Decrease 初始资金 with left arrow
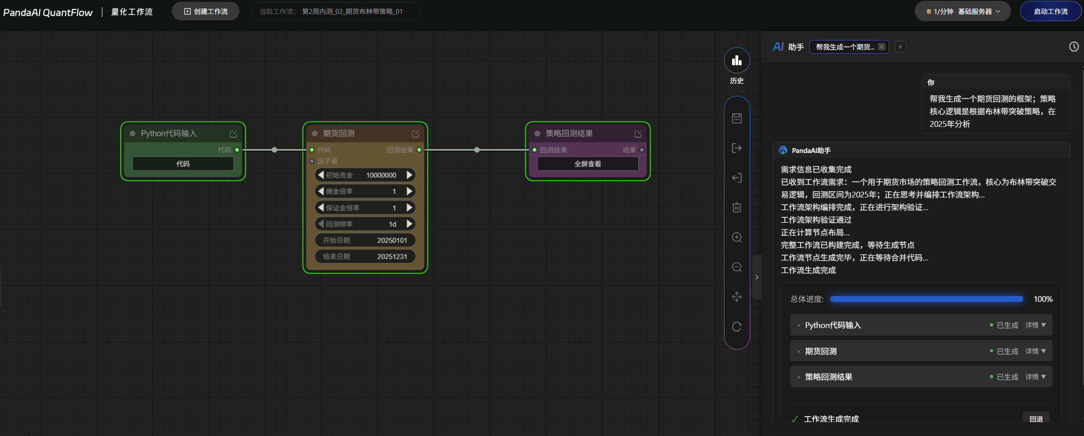The height and width of the screenshot is (436, 1084). click(x=321, y=175)
